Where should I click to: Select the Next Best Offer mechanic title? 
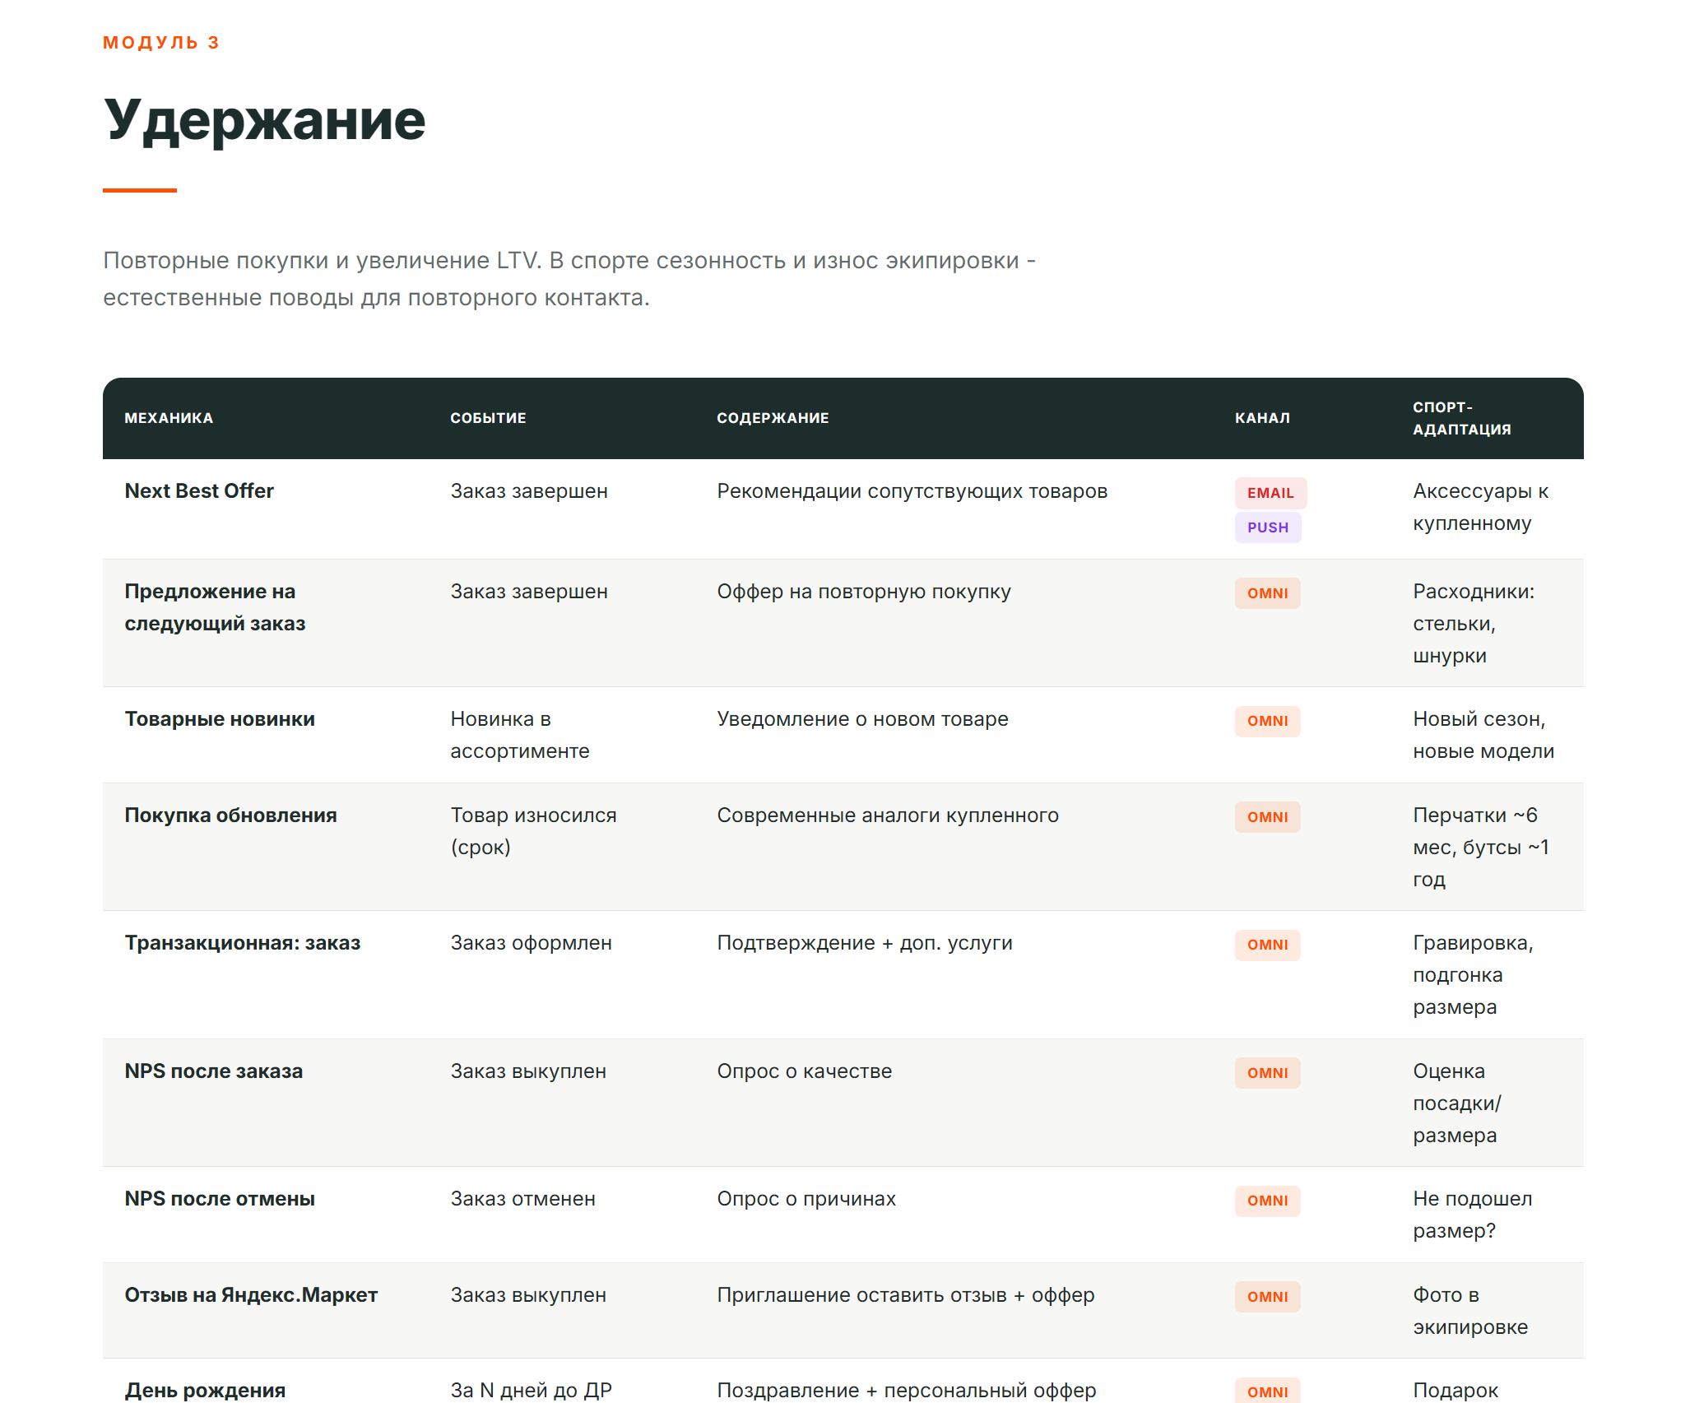199,491
